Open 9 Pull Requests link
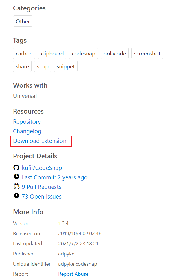The image size is (179, 280). (x=42, y=187)
